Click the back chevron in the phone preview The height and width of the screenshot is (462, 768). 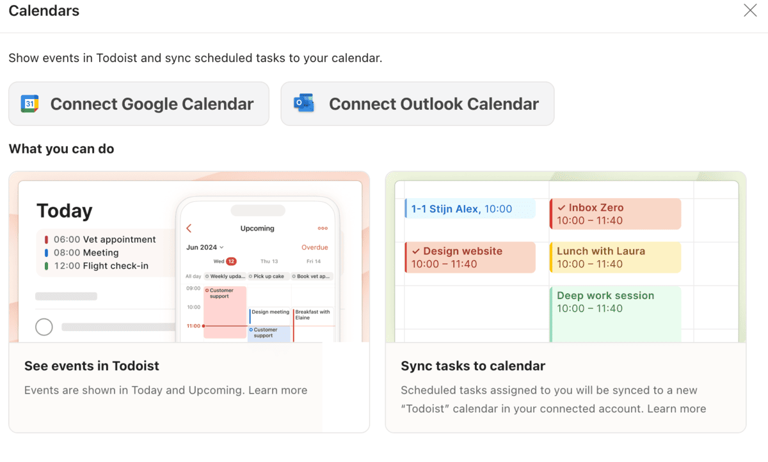tap(188, 228)
